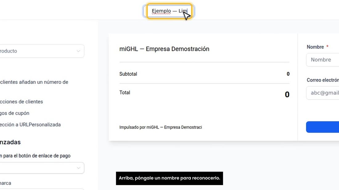Click 'Impulsado por miGHL — Empresa Demostraci' footer text
Viewport: 339px width, 190px height.
(161, 127)
